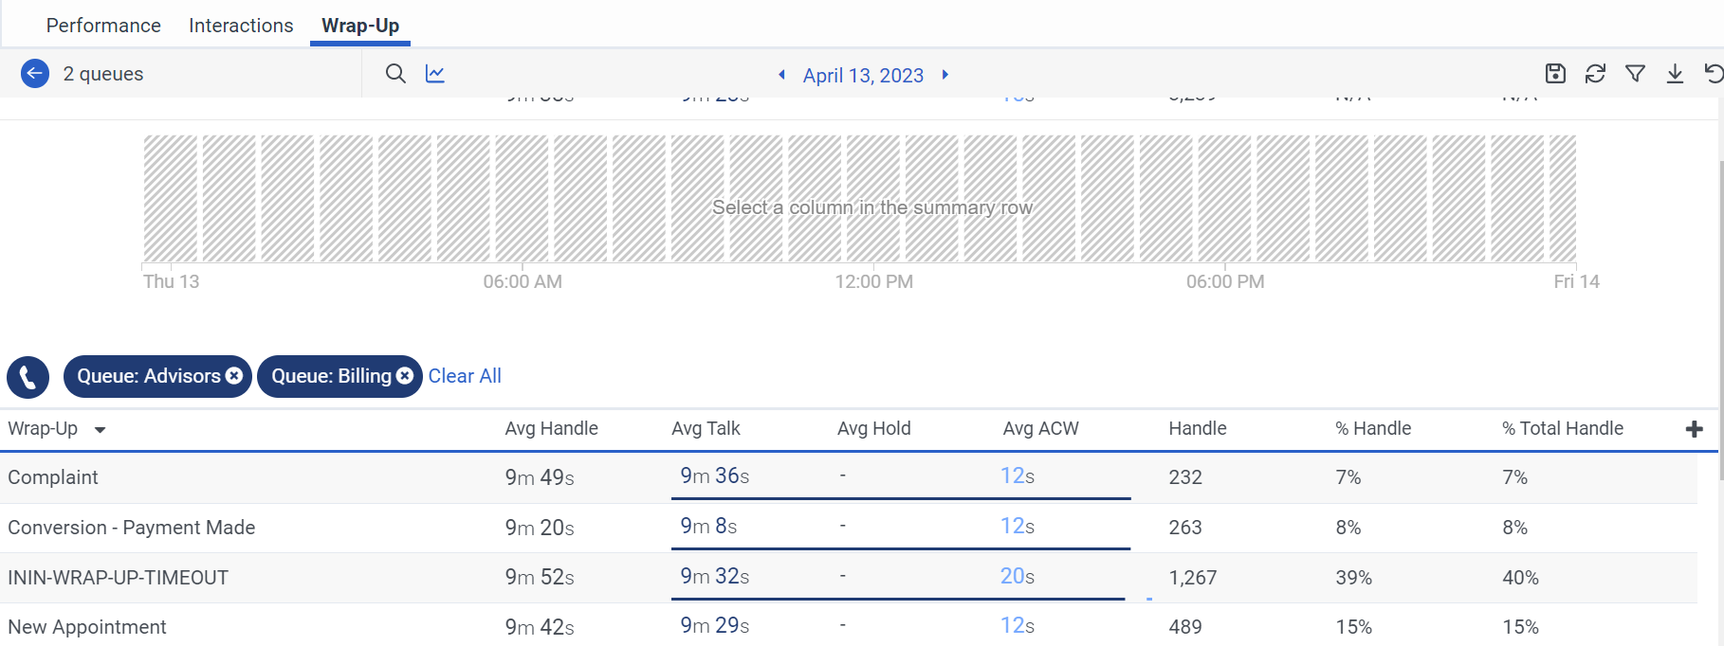1724x646 pixels.
Task: Go to the previous day arrow
Action: [x=781, y=75]
